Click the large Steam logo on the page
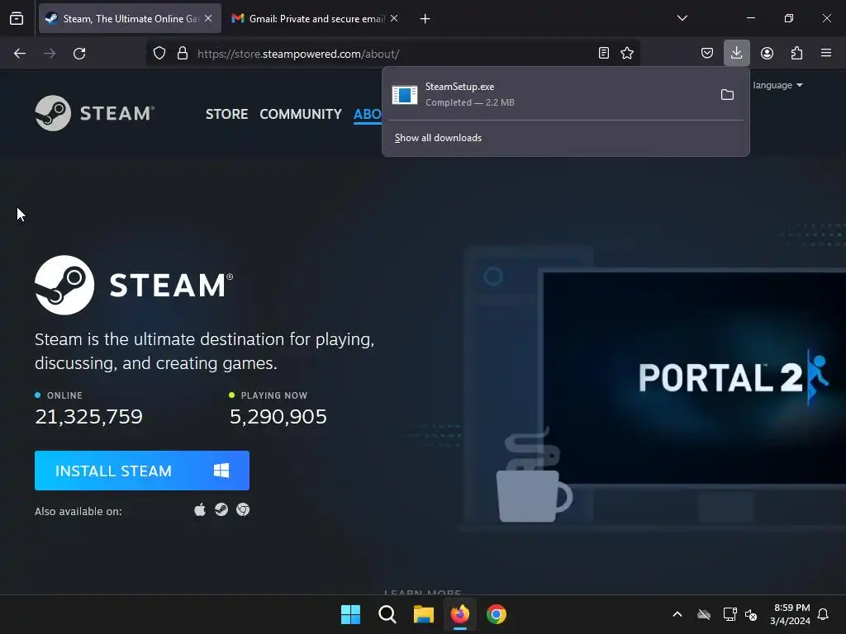 [x=134, y=285]
